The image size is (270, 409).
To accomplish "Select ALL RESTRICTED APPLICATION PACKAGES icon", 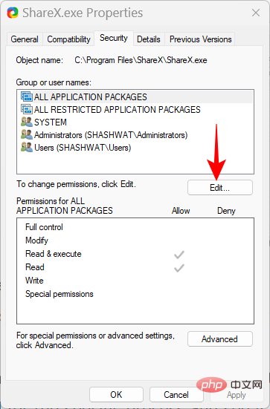I will pyautogui.click(x=27, y=109).
